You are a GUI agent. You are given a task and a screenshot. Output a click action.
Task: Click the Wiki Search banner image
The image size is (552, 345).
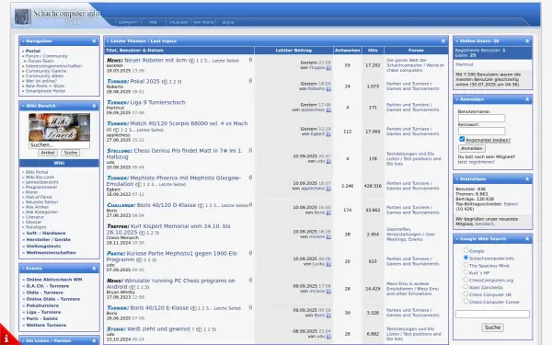(x=59, y=127)
